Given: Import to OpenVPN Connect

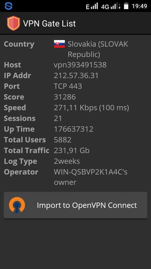Looking at the screenshot, I should [75, 205].
